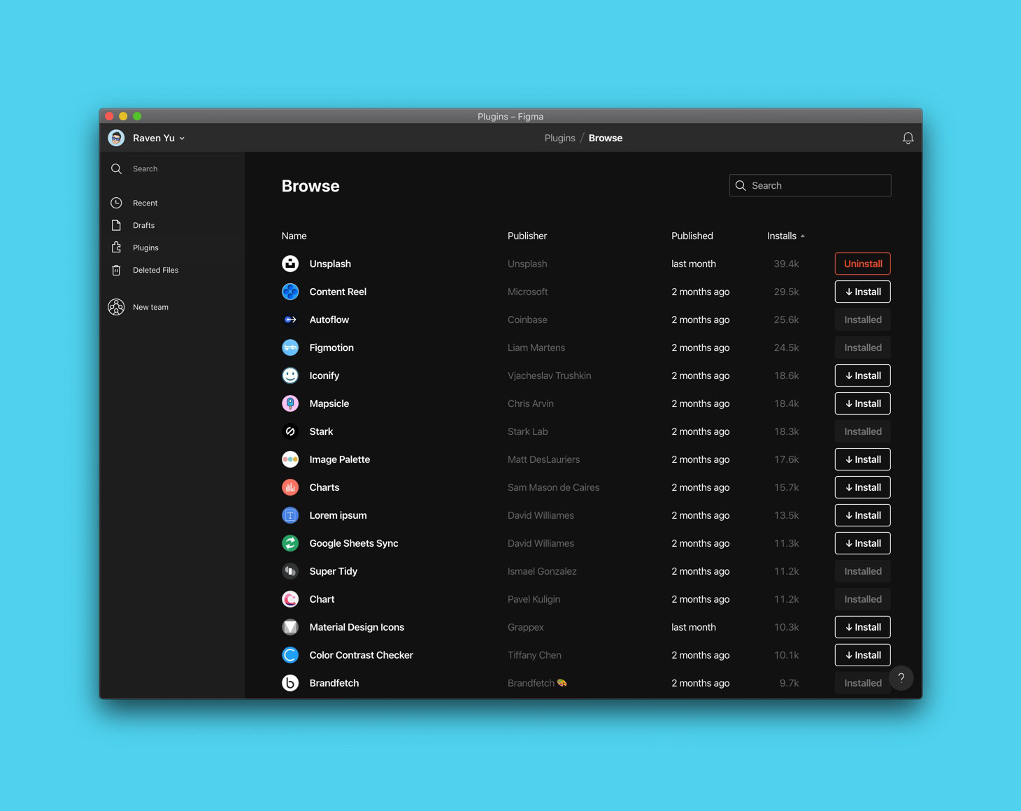Image resolution: width=1021 pixels, height=811 pixels.
Task: Click the New team icon
Action: coord(116,307)
